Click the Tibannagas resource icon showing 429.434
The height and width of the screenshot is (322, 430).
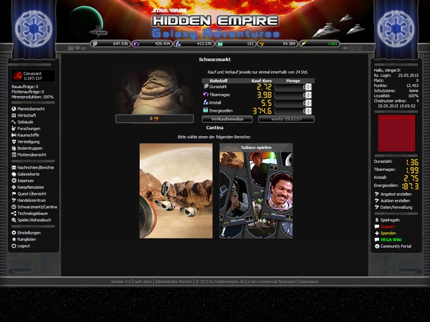click(x=137, y=43)
